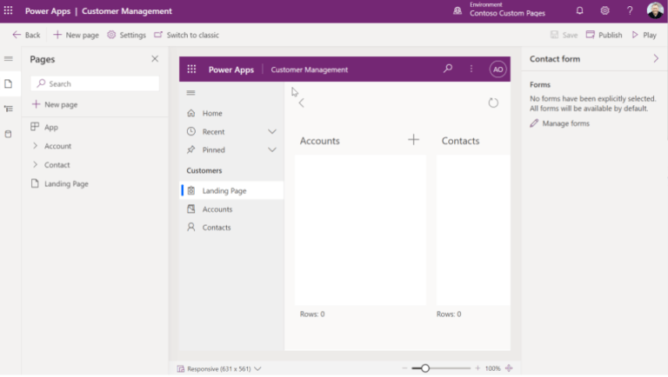The image size is (668, 377).
Task: Open the Navigation tree rail icon
Action: point(9,109)
